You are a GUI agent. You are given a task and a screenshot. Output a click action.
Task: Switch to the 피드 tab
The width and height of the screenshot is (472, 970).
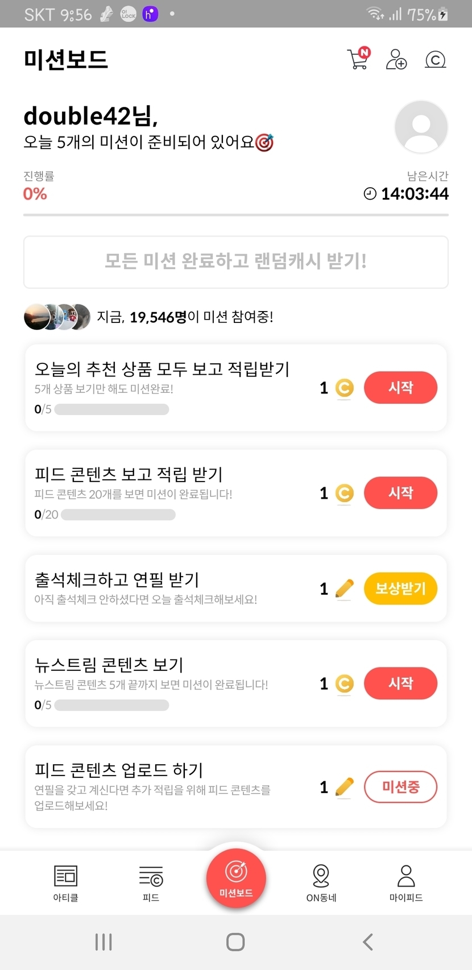point(151,883)
